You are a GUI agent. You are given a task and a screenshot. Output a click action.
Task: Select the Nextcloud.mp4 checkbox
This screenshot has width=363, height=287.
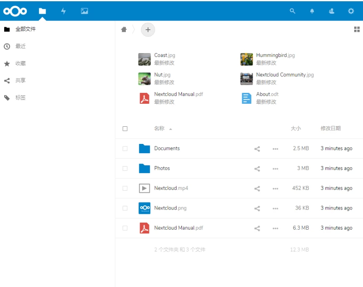coord(125,188)
